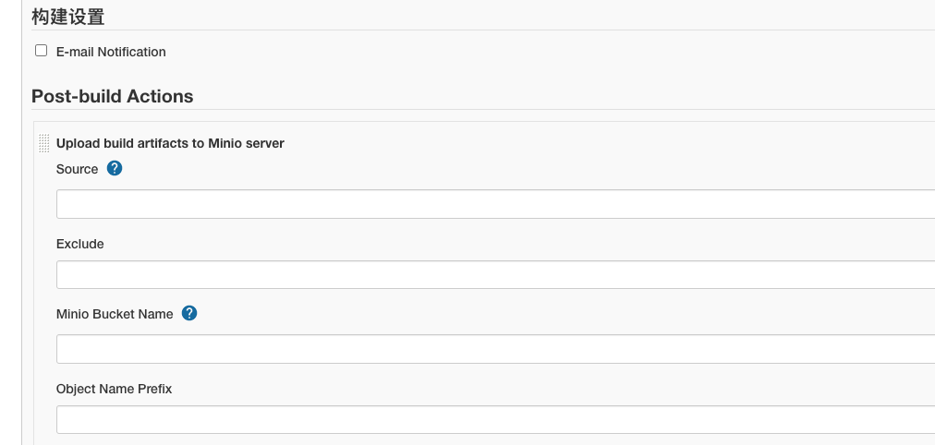
Task: Click the Upload build artifacts to Minio server title
Action: [170, 143]
